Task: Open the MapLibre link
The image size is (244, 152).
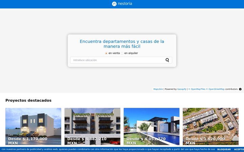Action: (x=158, y=89)
